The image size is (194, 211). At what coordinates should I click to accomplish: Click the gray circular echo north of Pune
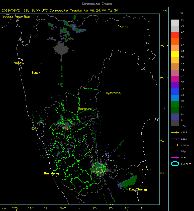[x=61, y=49]
